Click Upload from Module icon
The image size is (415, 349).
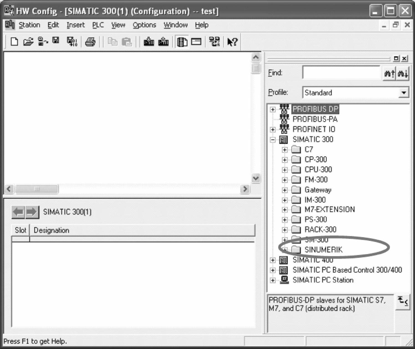(163, 42)
